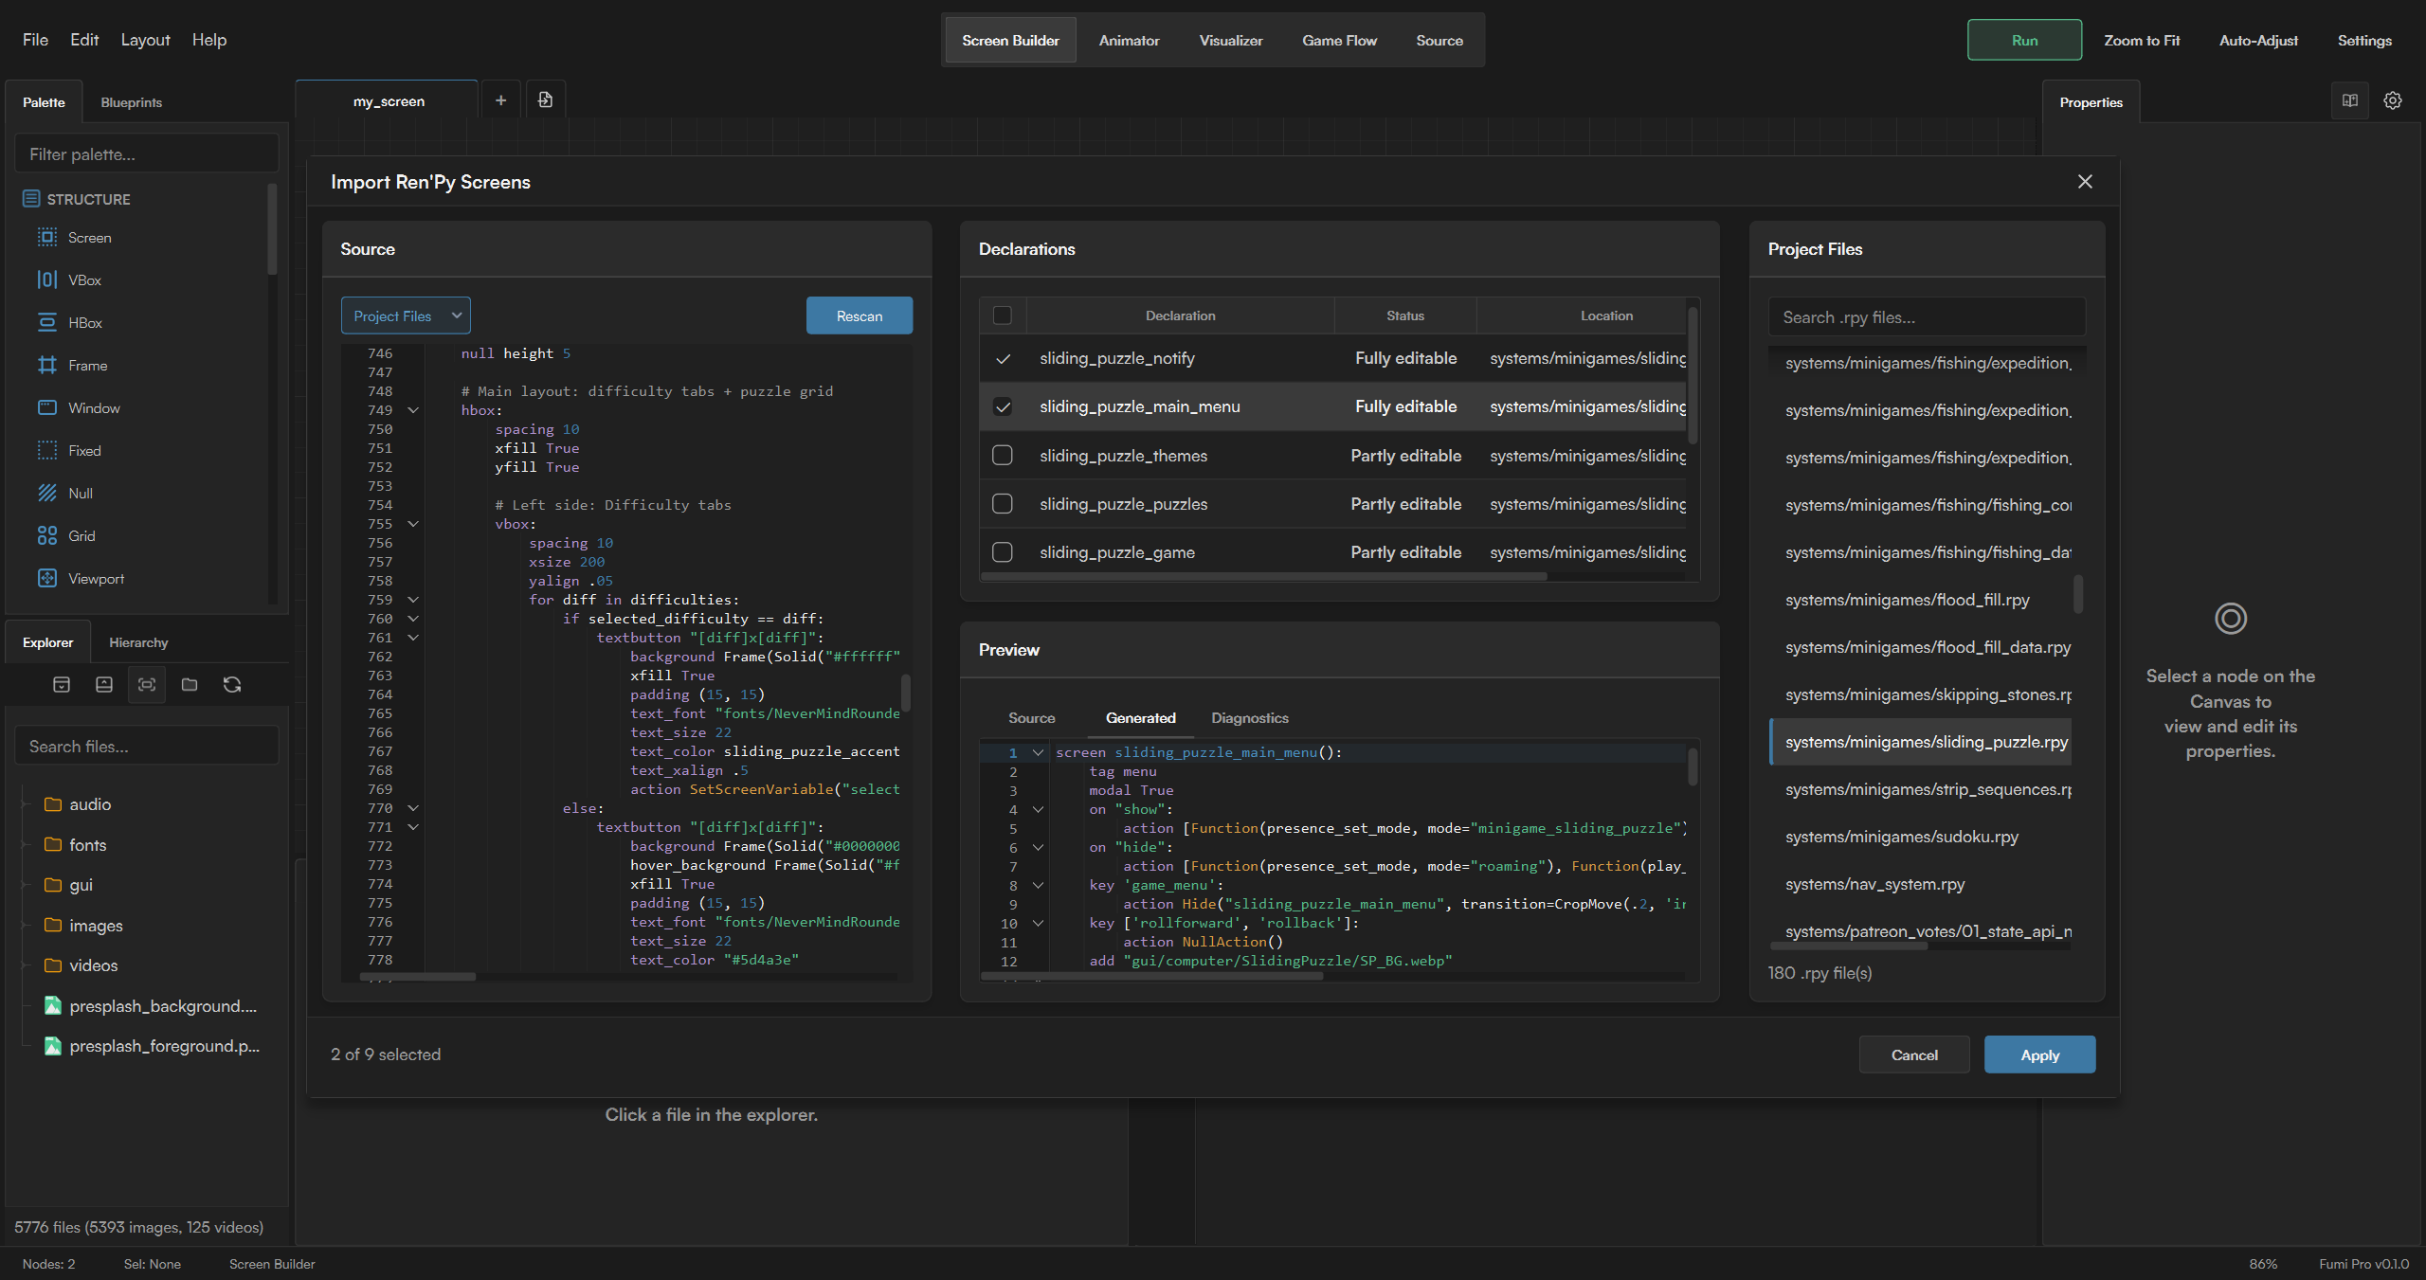2426x1280 pixels.
Task: Switch to the Hierarchy tab
Action: (138, 642)
